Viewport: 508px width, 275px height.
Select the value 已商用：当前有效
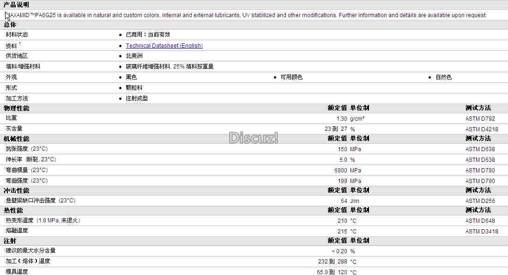click(148, 34)
